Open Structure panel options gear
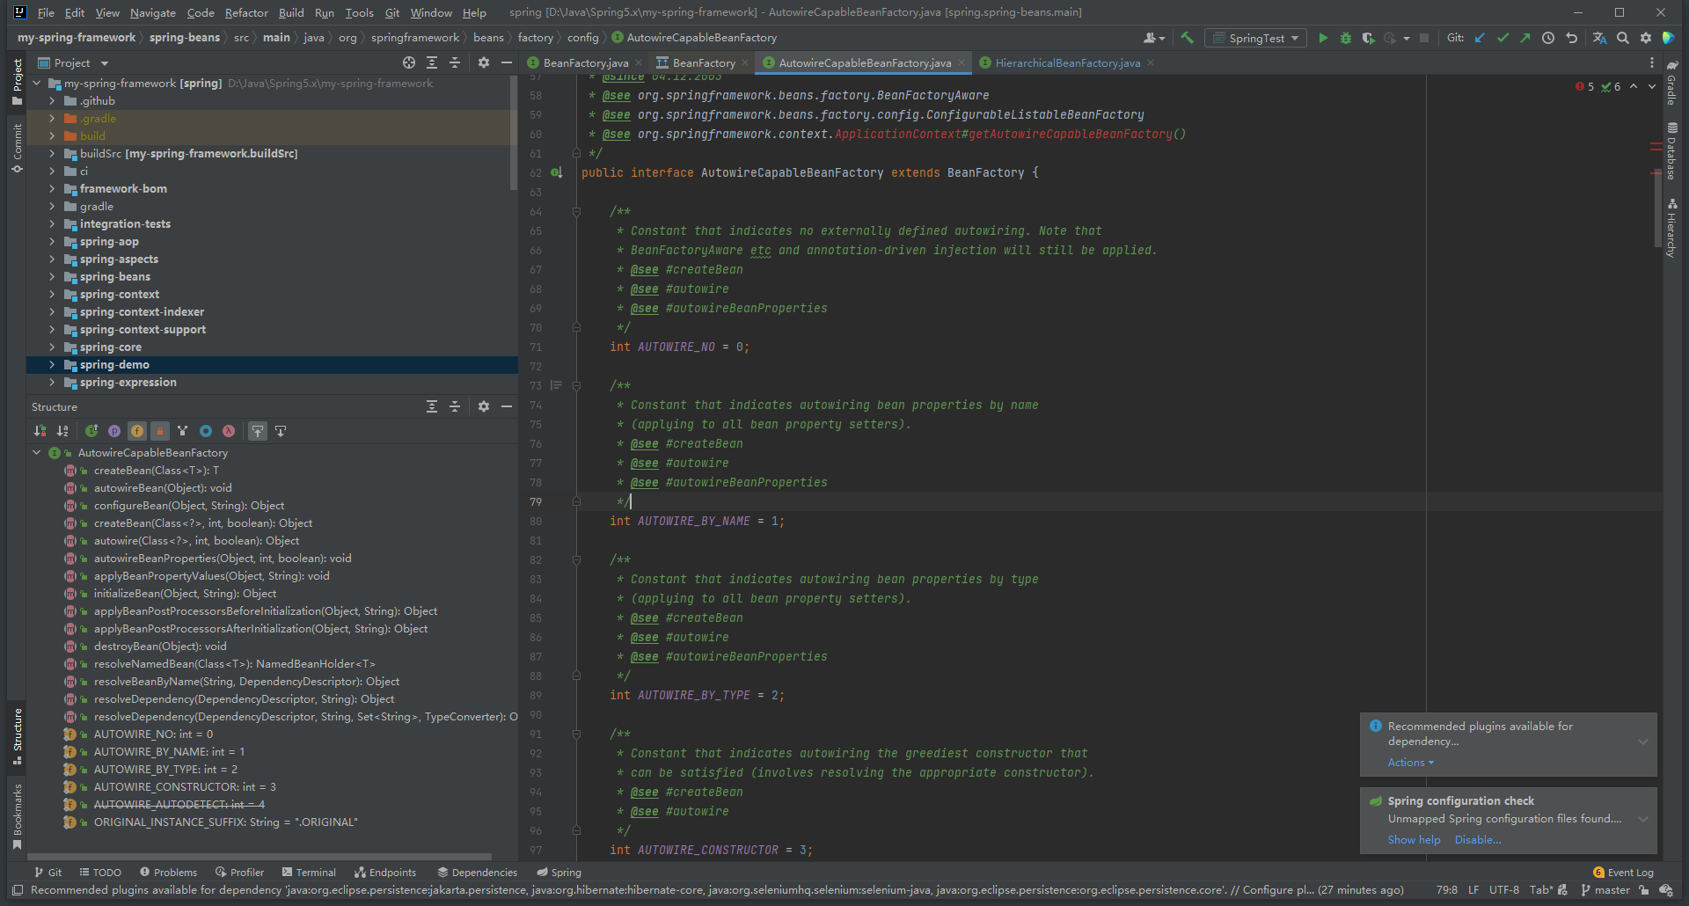 click(484, 406)
